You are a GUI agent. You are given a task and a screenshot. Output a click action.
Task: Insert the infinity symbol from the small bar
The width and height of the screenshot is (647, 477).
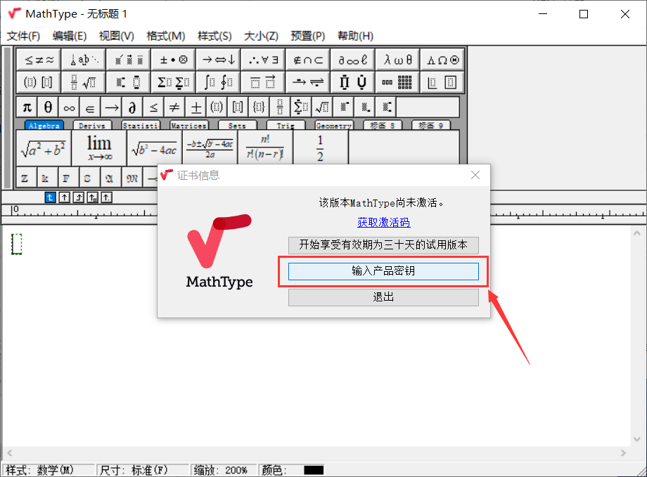point(69,107)
